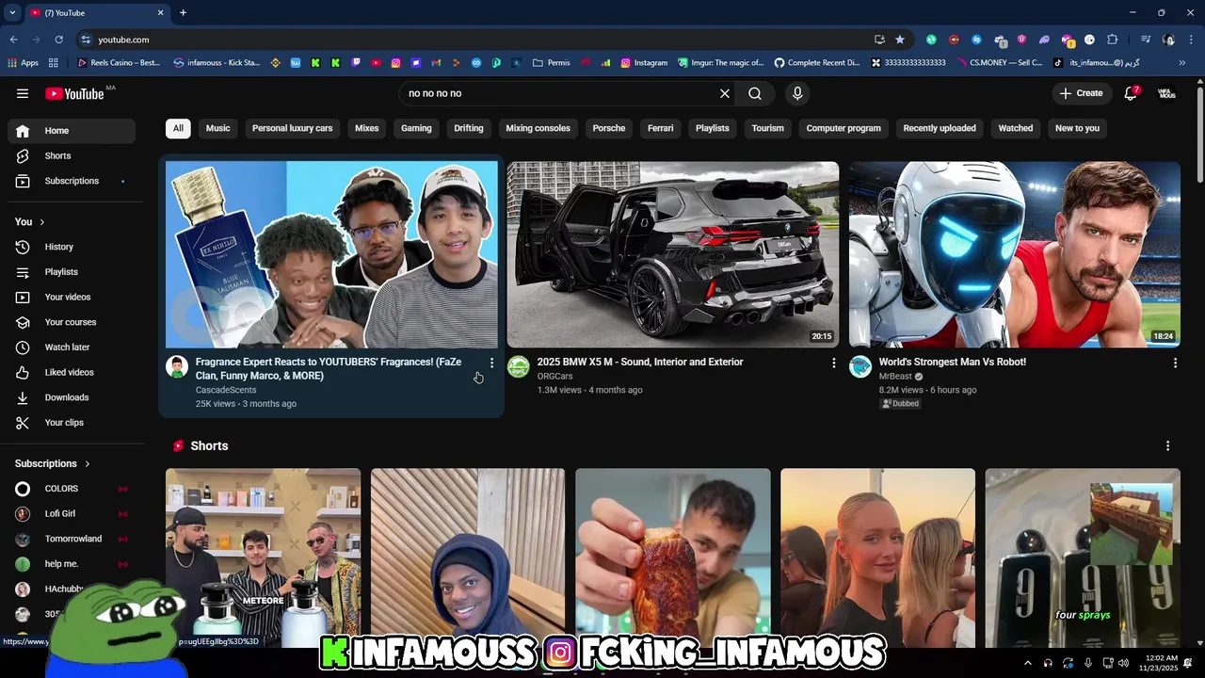
Task: Open more options for World's Strongest Man video
Action: [x=1175, y=363]
